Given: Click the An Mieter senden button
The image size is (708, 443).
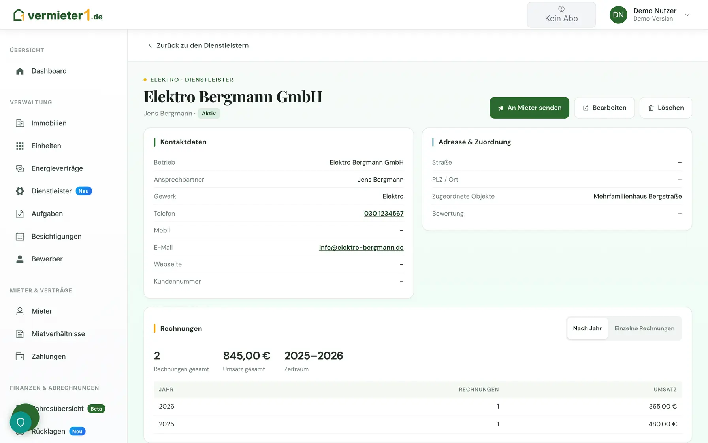Looking at the screenshot, I should point(529,108).
